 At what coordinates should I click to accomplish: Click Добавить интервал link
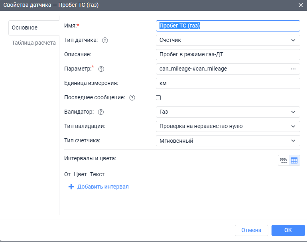(103, 187)
